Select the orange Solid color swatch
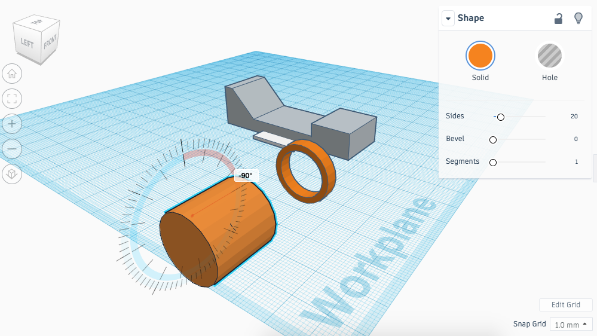The width and height of the screenshot is (597, 336). coord(480,56)
